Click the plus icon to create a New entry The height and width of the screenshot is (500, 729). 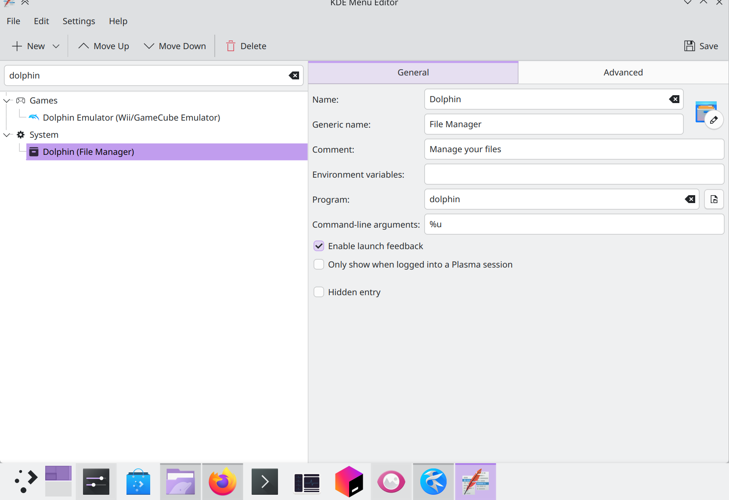pos(17,46)
